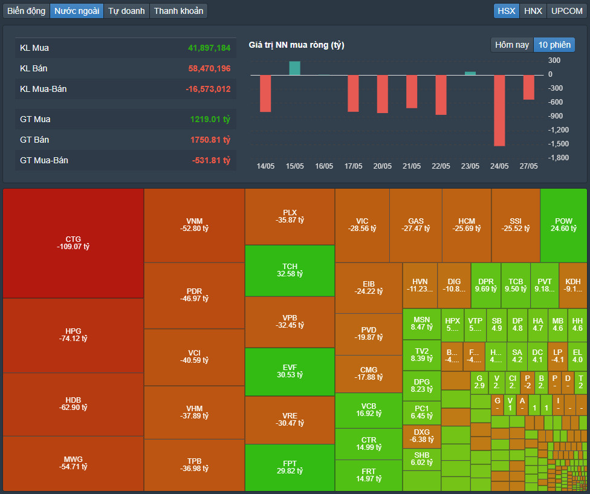Select the green VCB 16.92 tỷ tile
Viewport: 590px width, 494px height.
[369, 411]
